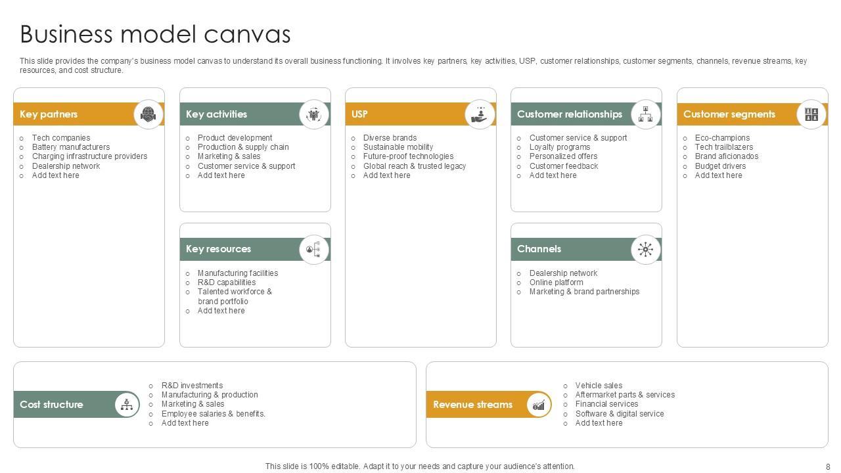This screenshot has height=473, width=841.
Task: Select 'Financial services' bullet text
Action: (606, 404)
